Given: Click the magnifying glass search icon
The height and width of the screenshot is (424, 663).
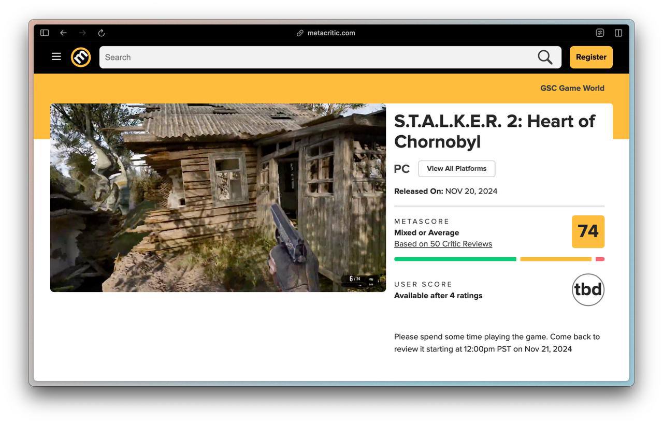Looking at the screenshot, I should [545, 57].
